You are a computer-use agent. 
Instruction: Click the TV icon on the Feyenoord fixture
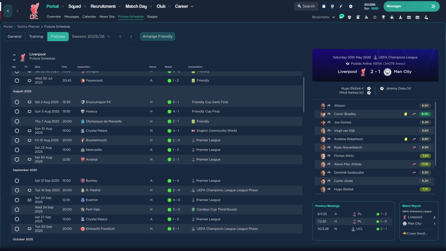(30, 81)
